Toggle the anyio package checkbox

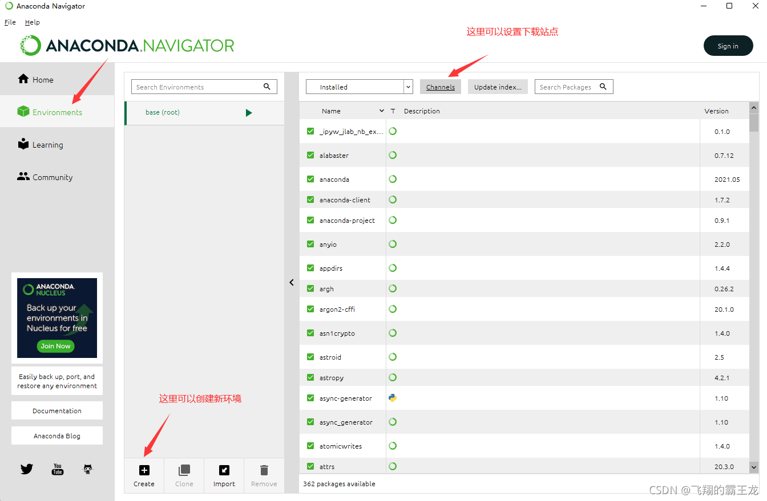[310, 244]
